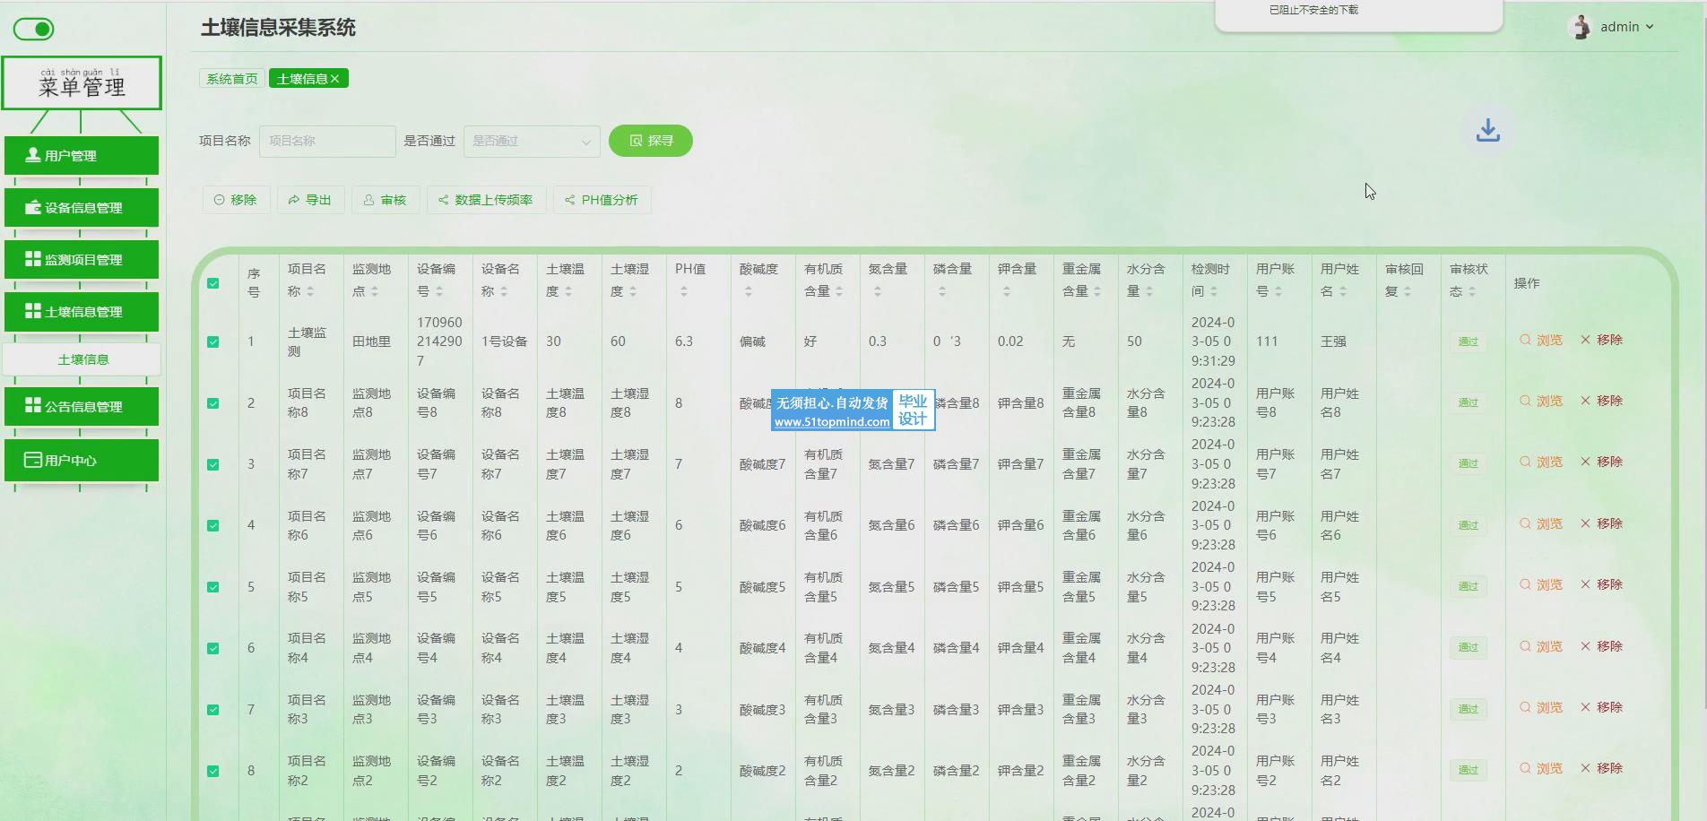1707x821 pixels.
Task: Open the 是否通过 dropdown
Action: point(532,141)
